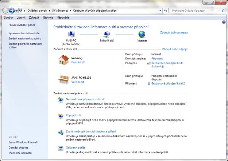The image size is (228, 161).
Task: Open the Upravit menu
Action: 21,17
